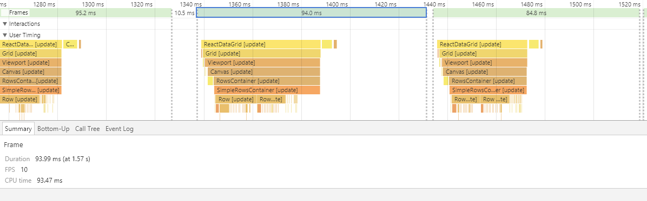Select the middle ReactDataGrid [update] bar
647x201 pixels.
[x=261, y=44]
